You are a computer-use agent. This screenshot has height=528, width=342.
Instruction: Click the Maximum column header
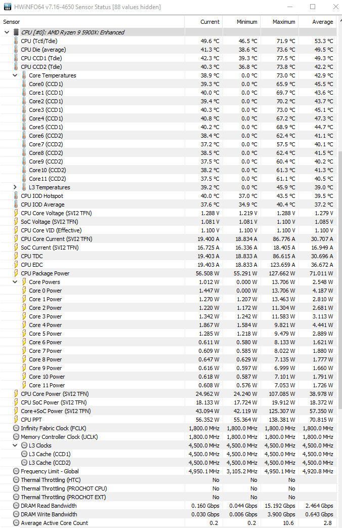(x=279, y=22)
